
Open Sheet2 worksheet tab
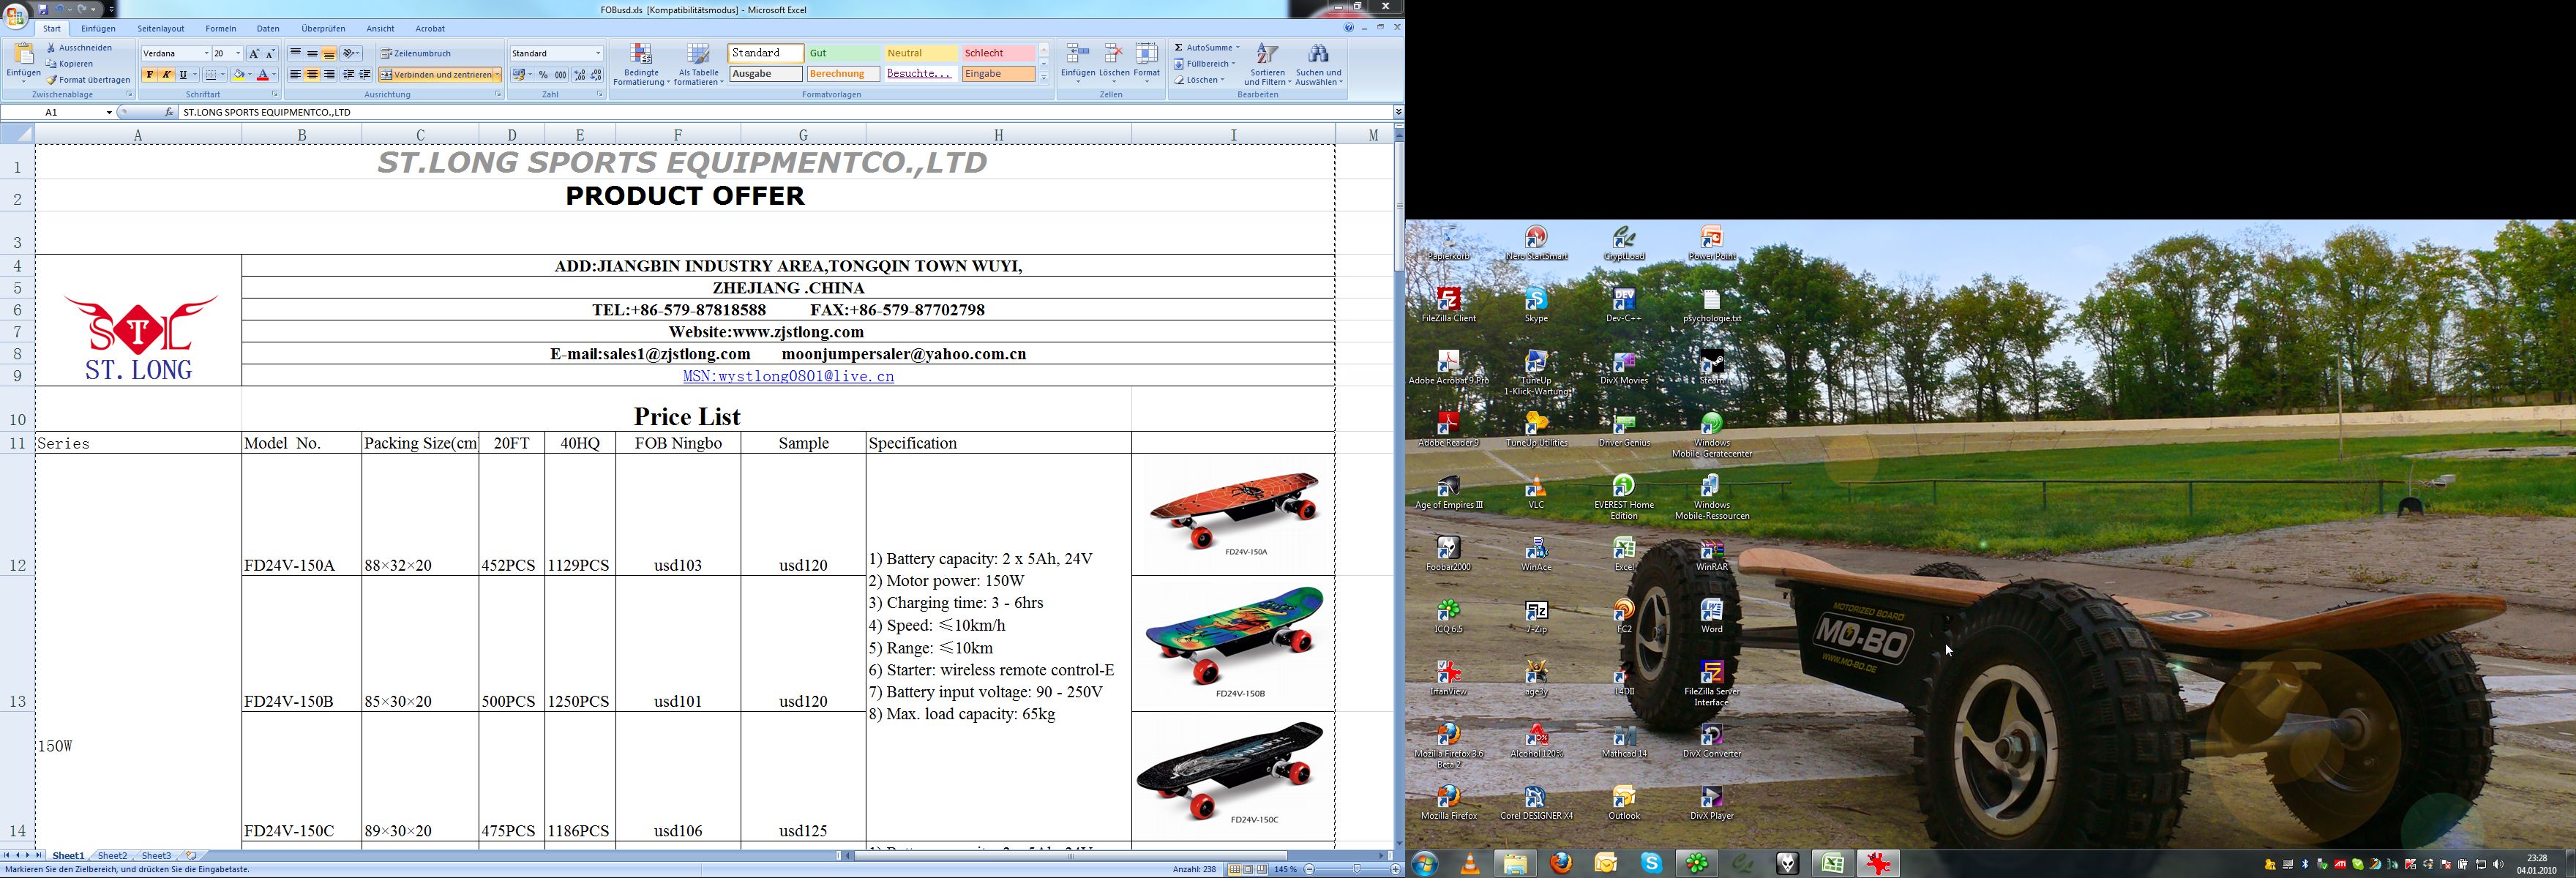coord(112,856)
